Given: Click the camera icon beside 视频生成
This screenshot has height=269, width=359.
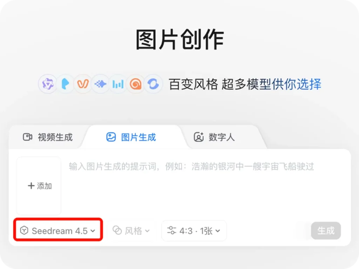Looking at the screenshot, I should [27, 137].
